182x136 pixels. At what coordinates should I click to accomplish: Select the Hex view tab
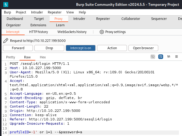[x=43, y=57]
